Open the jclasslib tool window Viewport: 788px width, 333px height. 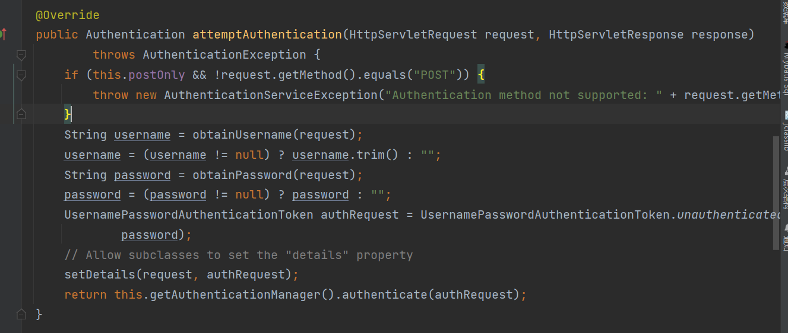(x=784, y=132)
